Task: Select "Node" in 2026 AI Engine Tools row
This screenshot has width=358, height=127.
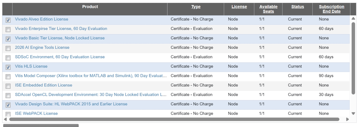Action: point(233,47)
